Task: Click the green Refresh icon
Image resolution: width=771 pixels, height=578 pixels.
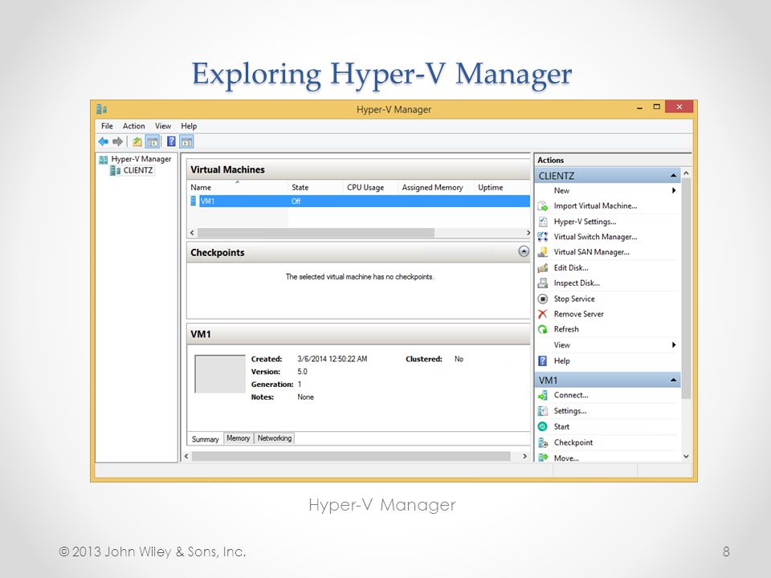Action: click(543, 329)
